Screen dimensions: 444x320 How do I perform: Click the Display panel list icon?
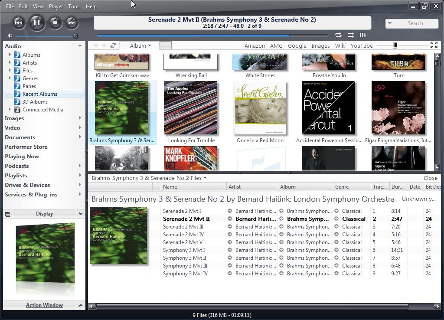pyautogui.click(x=8, y=214)
